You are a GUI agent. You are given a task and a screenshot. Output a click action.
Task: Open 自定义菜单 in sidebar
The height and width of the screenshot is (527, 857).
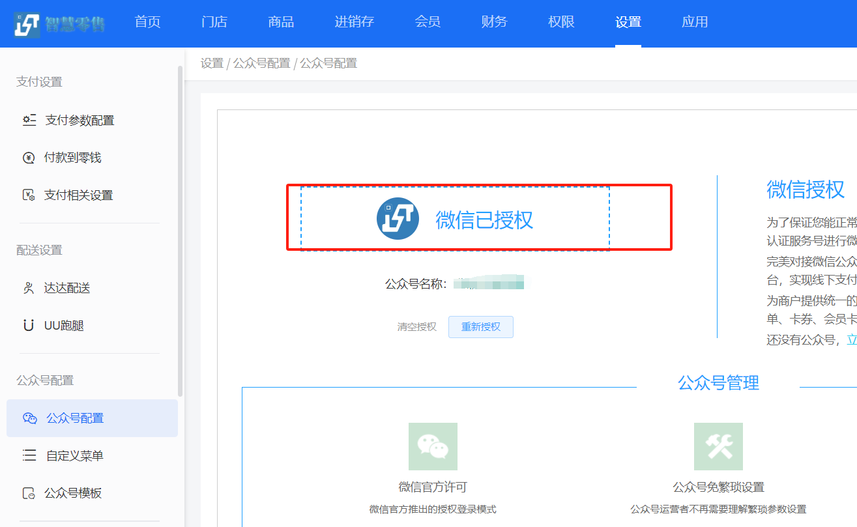pos(92,455)
